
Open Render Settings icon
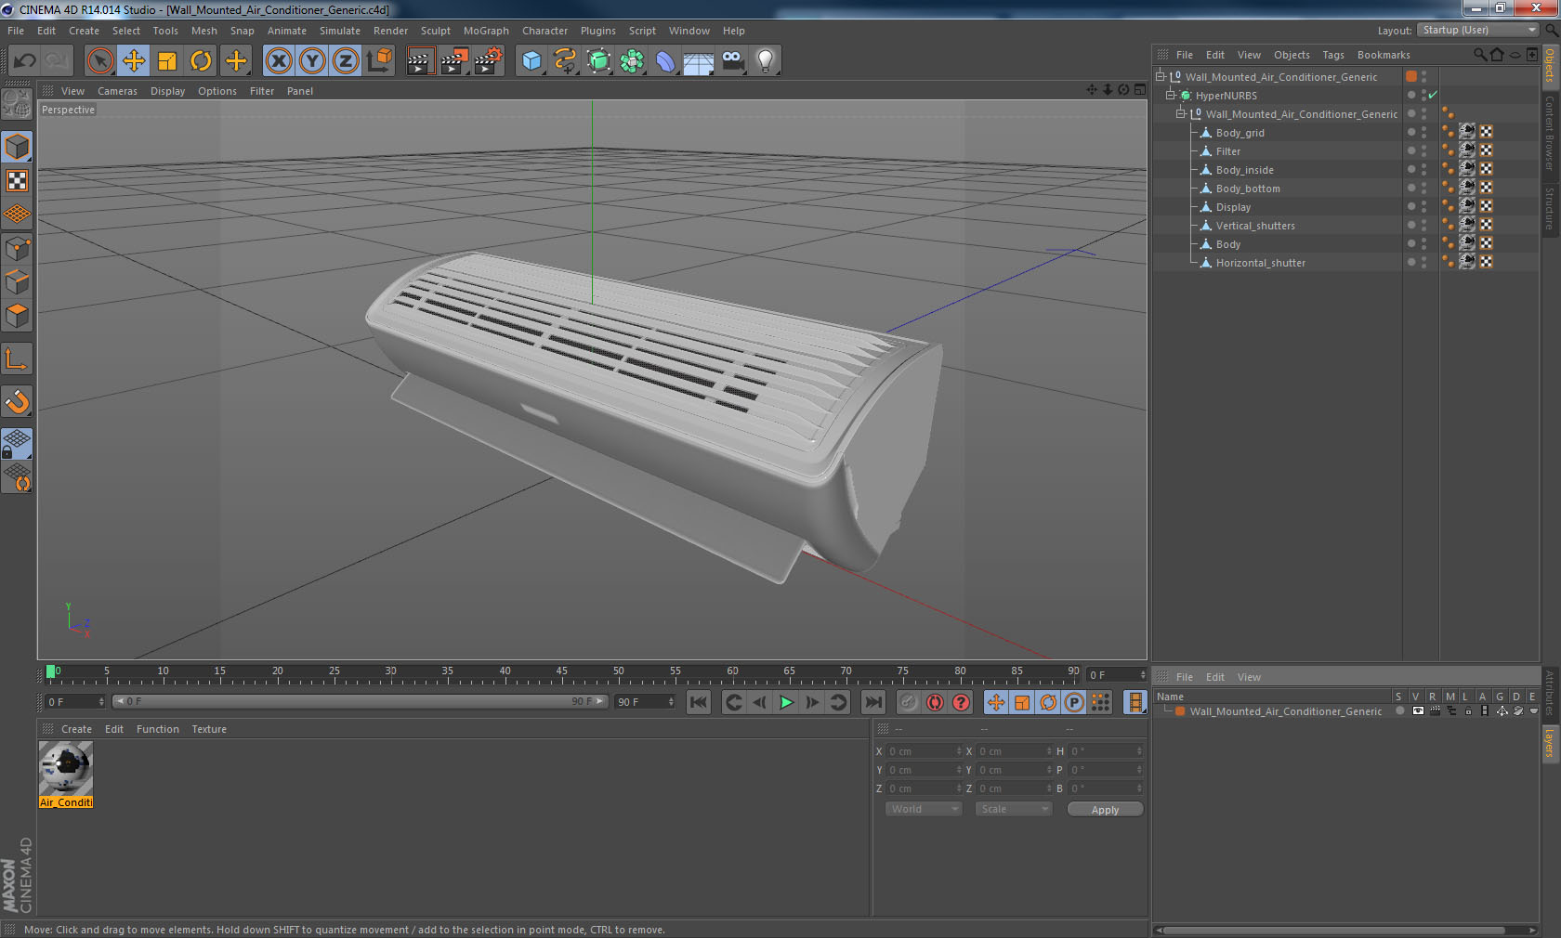click(489, 61)
